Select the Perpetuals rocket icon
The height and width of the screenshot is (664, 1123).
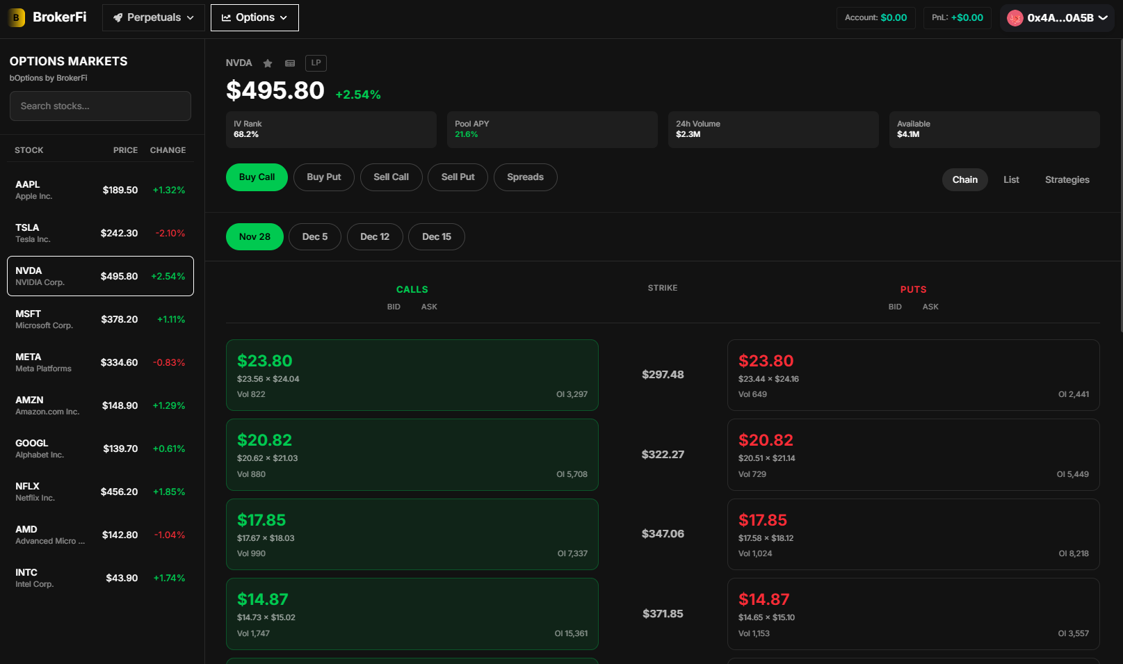point(118,17)
